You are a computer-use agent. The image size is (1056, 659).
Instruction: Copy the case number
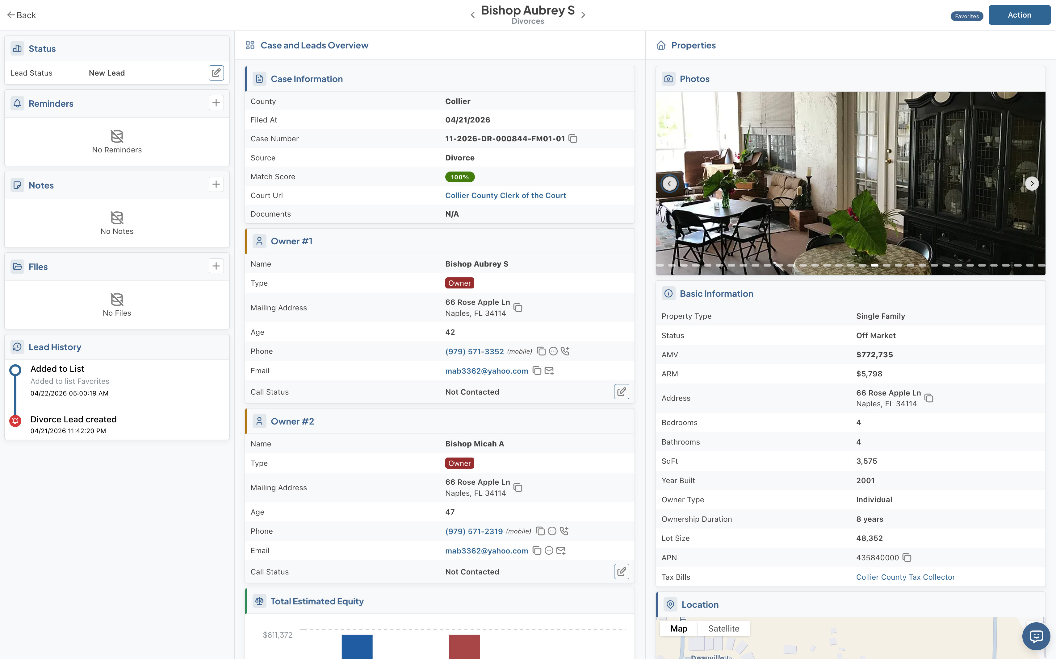click(x=573, y=139)
